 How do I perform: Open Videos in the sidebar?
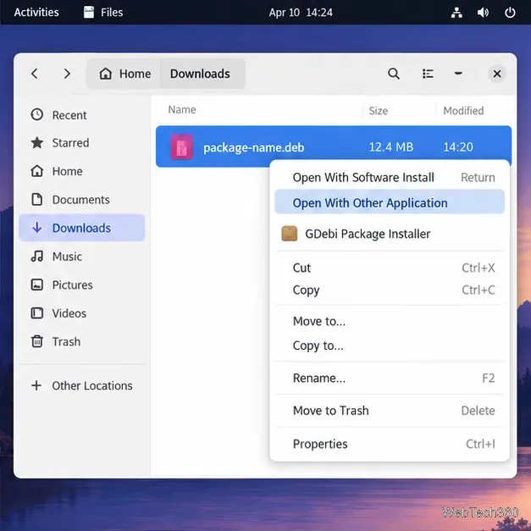(x=82, y=313)
